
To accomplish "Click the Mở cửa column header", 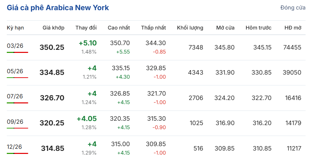I will pyautogui.click(x=225, y=28).
